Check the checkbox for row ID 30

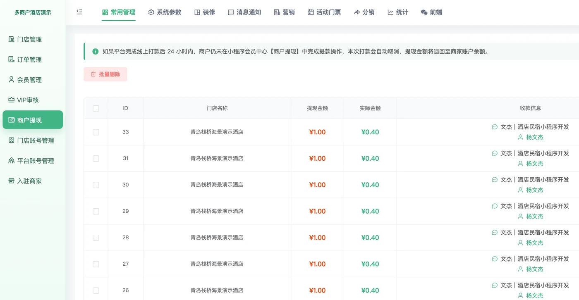[96, 185]
